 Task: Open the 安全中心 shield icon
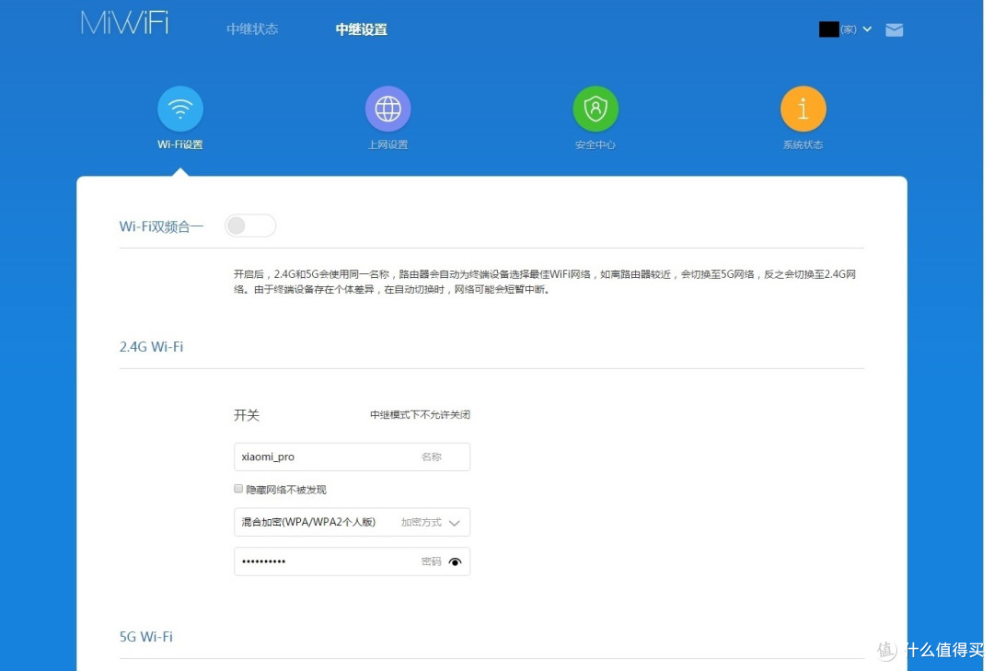pyautogui.click(x=595, y=110)
